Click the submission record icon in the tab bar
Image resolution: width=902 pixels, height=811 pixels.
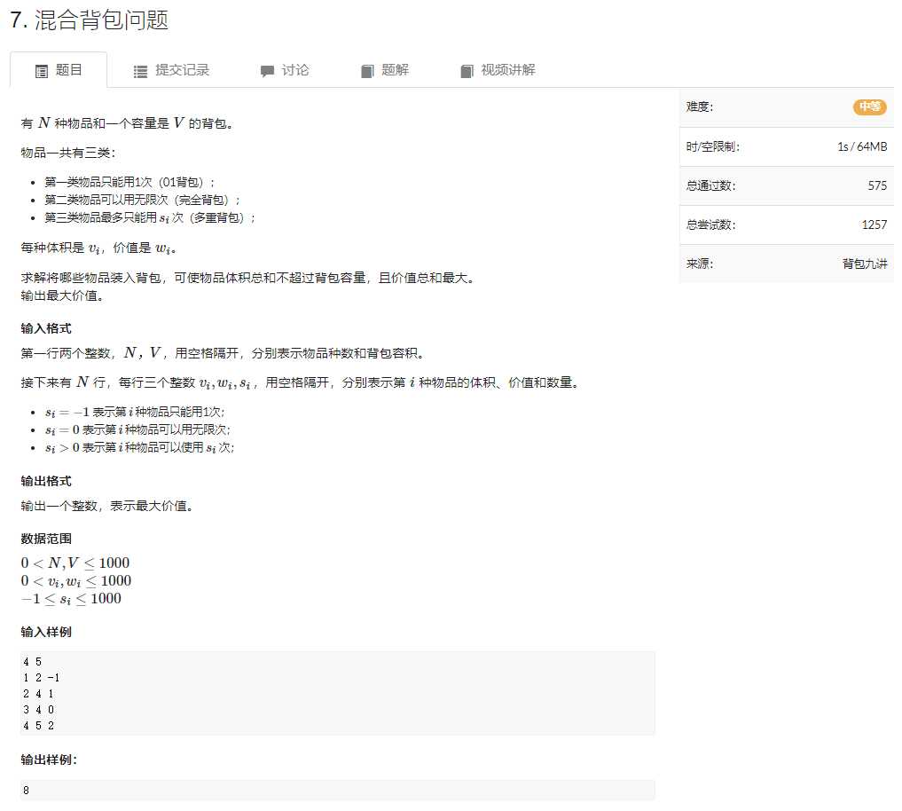tap(139, 71)
